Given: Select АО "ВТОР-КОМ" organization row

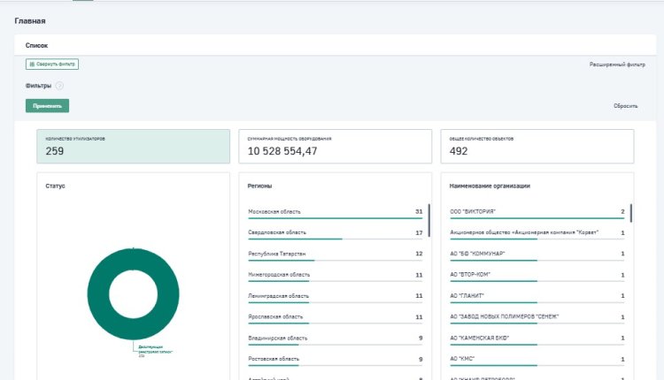Looking at the screenshot, I should 537,276.
